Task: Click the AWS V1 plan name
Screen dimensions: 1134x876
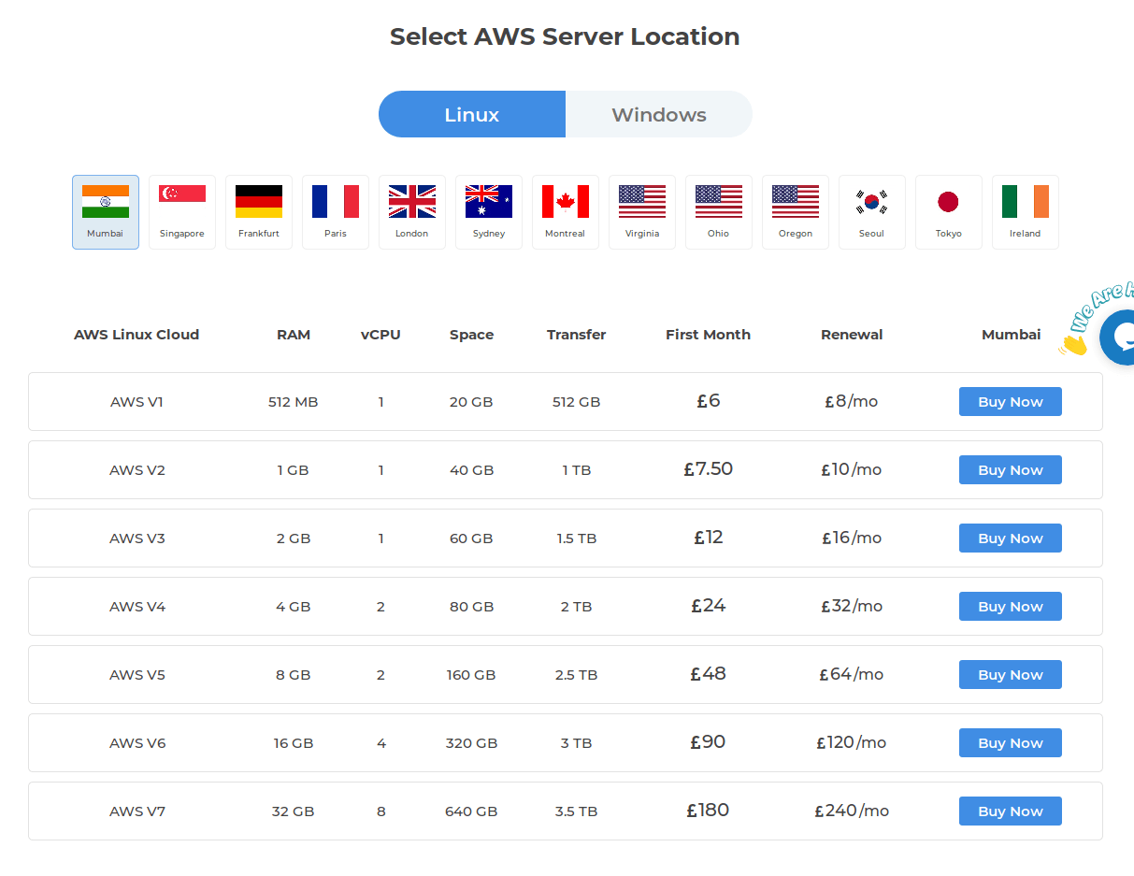Action: [x=136, y=402]
